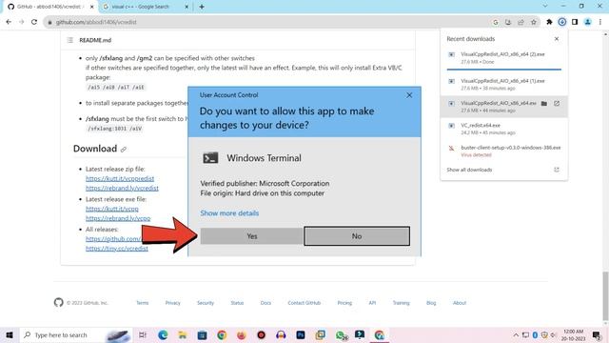Open full downloads page icon beside Show all downloads

[557, 170]
